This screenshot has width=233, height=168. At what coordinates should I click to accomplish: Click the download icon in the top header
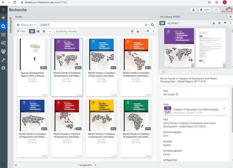(x=194, y=10)
